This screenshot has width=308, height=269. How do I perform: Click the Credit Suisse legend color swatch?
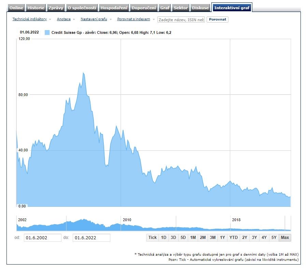tap(47, 32)
